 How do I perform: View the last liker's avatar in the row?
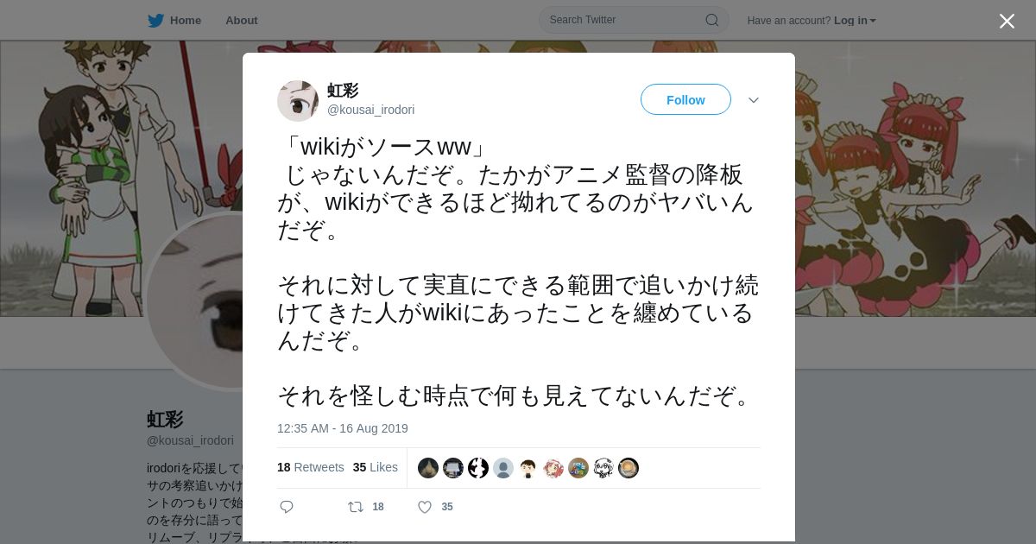629,468
